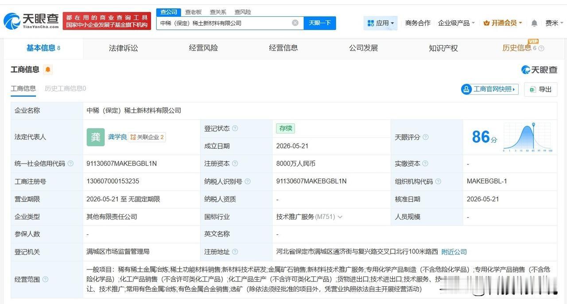
Task: Click help icon next to 实缴资本
Action: click(x=425, y=164)
